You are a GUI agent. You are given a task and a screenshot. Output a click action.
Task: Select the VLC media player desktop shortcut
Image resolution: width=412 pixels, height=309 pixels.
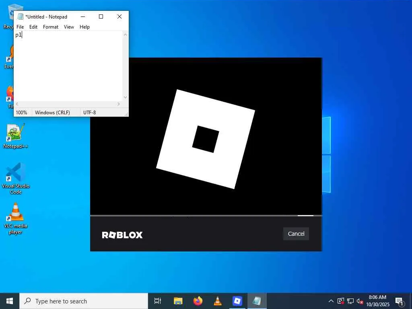(x=16, y=218)
